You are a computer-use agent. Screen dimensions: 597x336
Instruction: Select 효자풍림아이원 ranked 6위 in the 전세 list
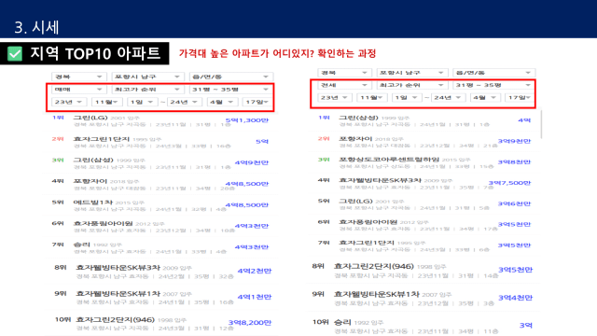[x=368, y=222]
